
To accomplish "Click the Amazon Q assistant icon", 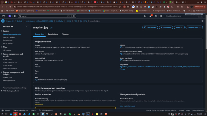I will [10, 16].
